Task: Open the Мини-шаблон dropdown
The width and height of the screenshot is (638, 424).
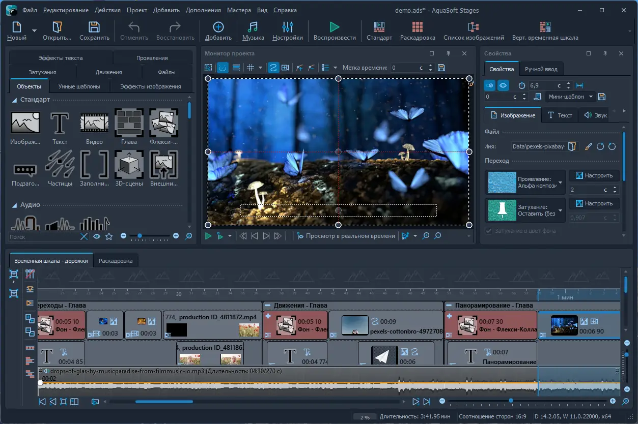Action: [x=570, y=97]
